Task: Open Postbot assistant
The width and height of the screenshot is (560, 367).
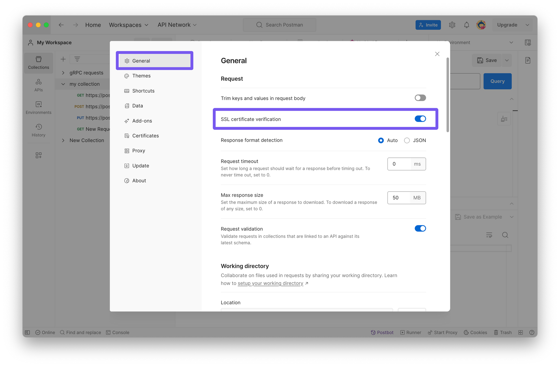Action: pyautogui.click(x=382, y=333)
